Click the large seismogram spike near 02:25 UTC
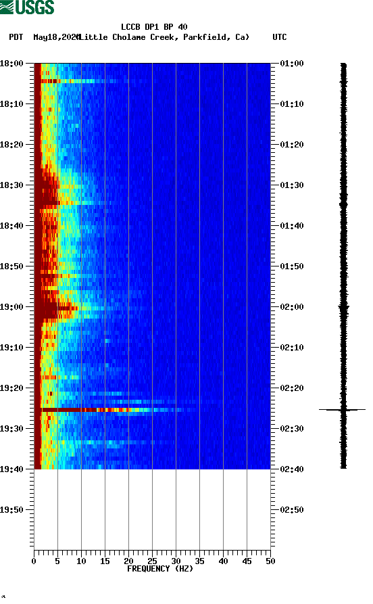Image resolution: width=373 pixels, height=604 pixels. tap(342, 409)
